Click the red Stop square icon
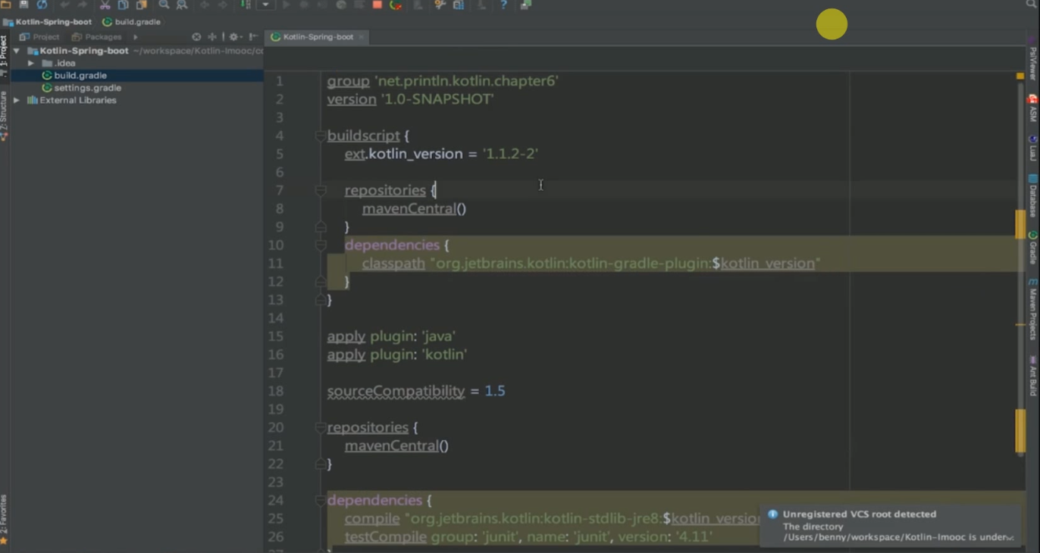The width and height of the screenshot is (1040, 553). point(377,5)
